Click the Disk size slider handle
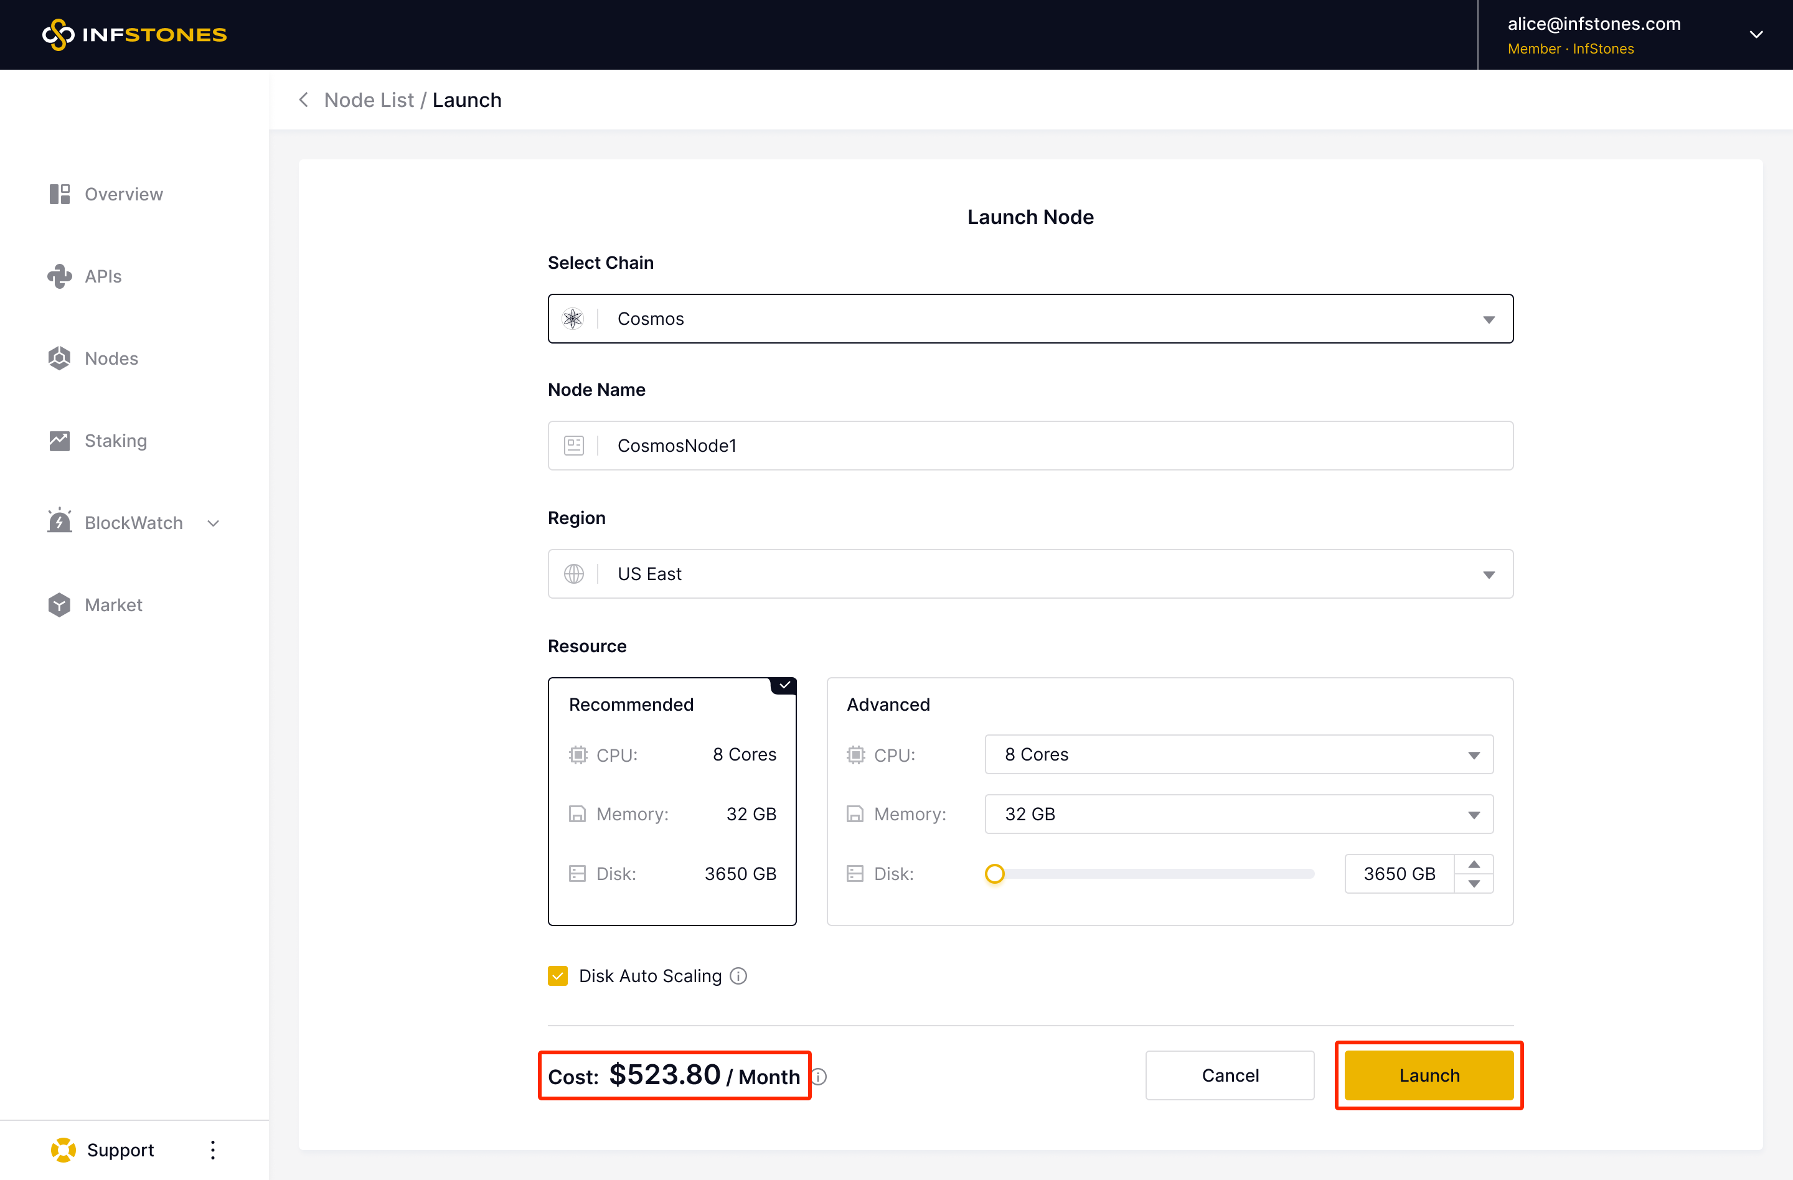1793x1180 pixels. [x=994, y=874]
